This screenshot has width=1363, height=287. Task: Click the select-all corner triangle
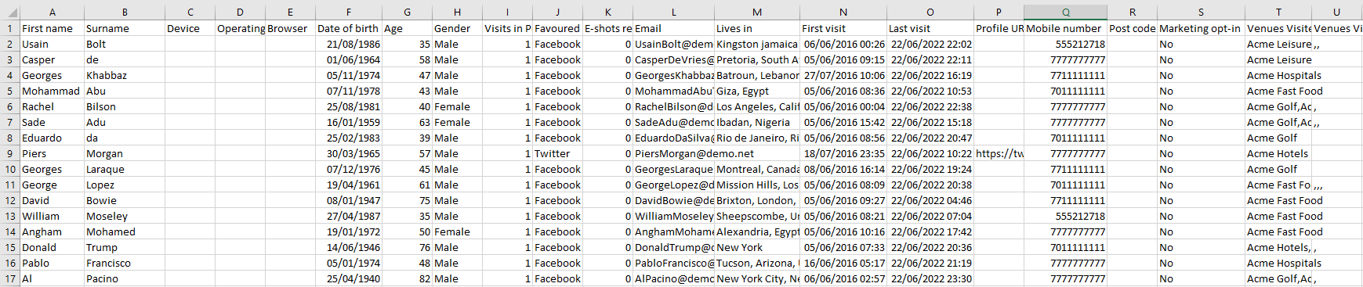[x=9, y=12]
